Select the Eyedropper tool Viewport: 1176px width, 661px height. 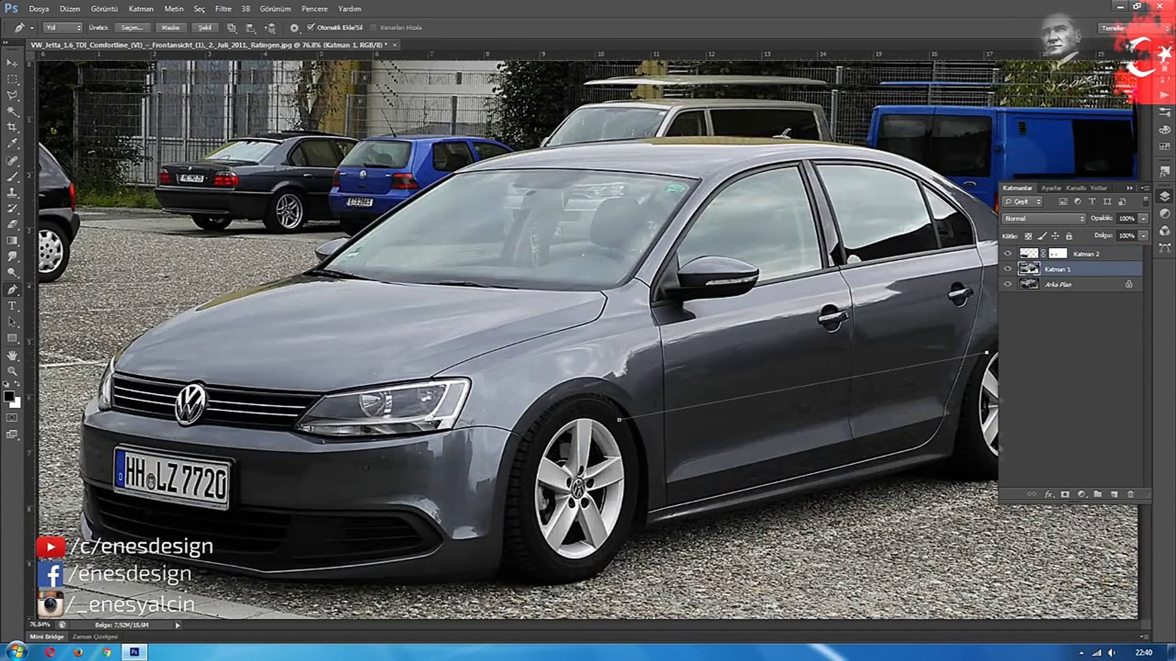pos(12,143)
